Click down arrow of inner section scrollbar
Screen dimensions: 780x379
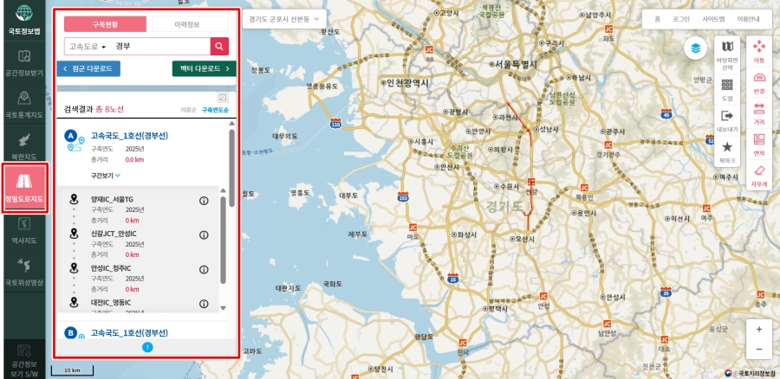[223, 308]
